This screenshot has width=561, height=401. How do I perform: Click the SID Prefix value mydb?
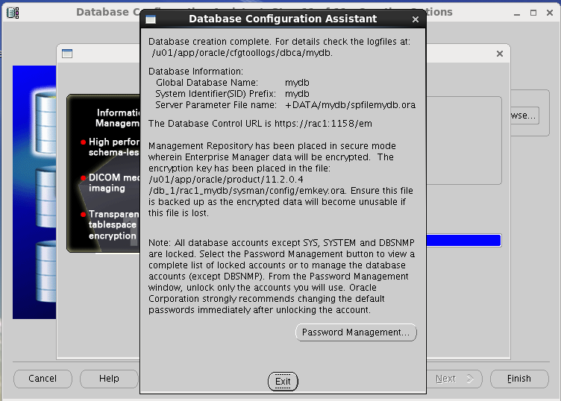(x=297, y=94)
